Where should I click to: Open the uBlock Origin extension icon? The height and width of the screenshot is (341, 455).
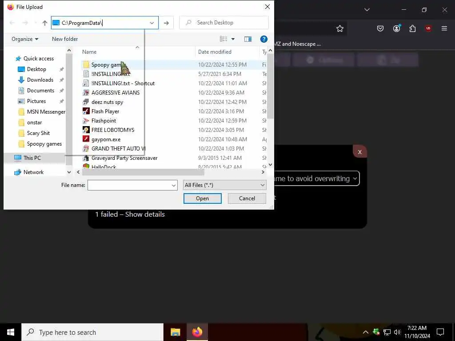[428, 28]
